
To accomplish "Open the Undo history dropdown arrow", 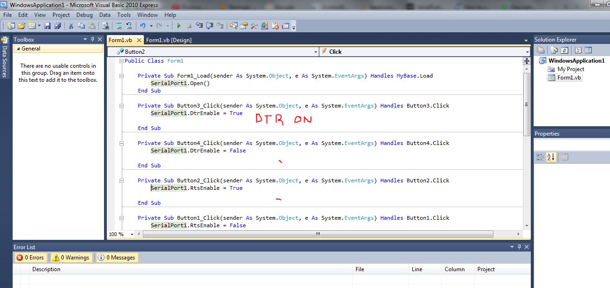I will coord(150,26).
